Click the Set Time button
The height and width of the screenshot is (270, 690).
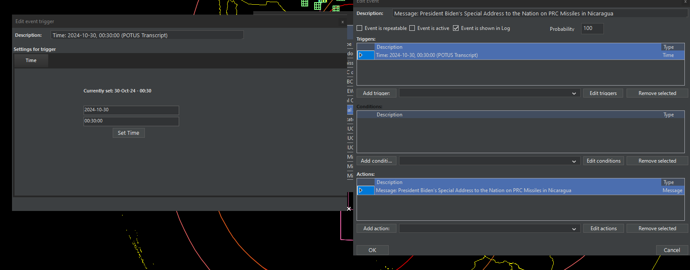[129, 133]
